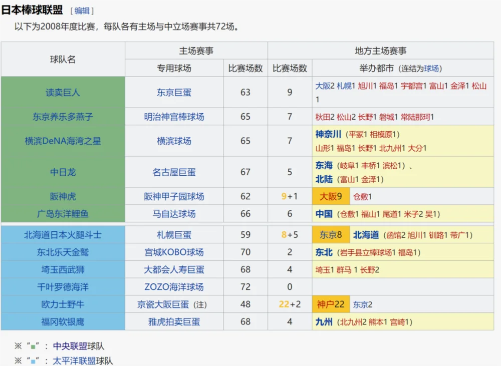Open the 东京巨蛋 stadium link
The height and width of the screenshot is (366, 501).
tap(174, 92)
